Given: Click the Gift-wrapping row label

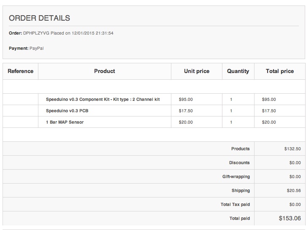Looking at the screenshot, I should click(x=236, y=177).
